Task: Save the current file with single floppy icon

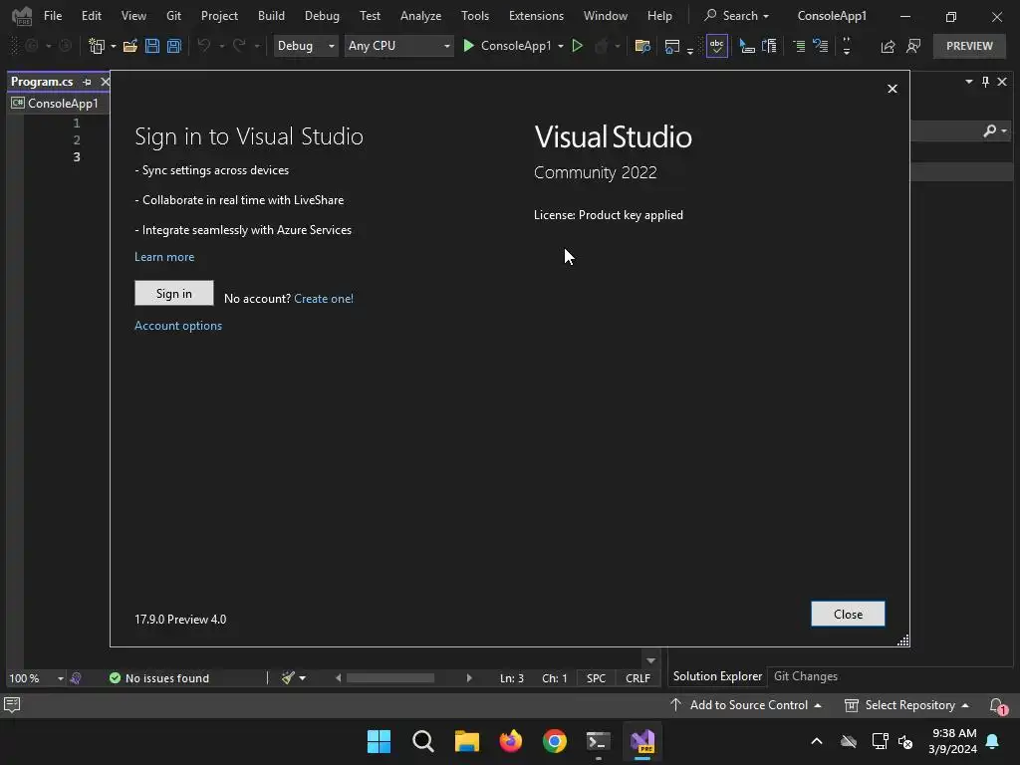Action: (x=152, y=46)
